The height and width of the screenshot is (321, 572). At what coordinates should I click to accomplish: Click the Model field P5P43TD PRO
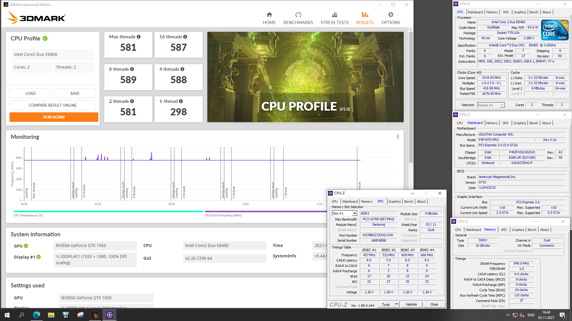coord(506,140)
